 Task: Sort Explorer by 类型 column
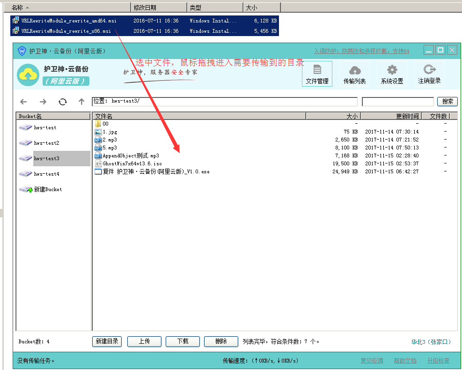(x=215, y=7)
